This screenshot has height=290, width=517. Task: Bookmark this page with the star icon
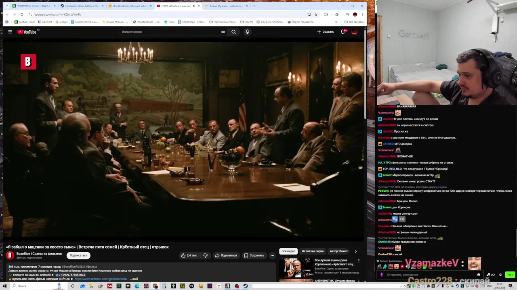tap(316, 14)
